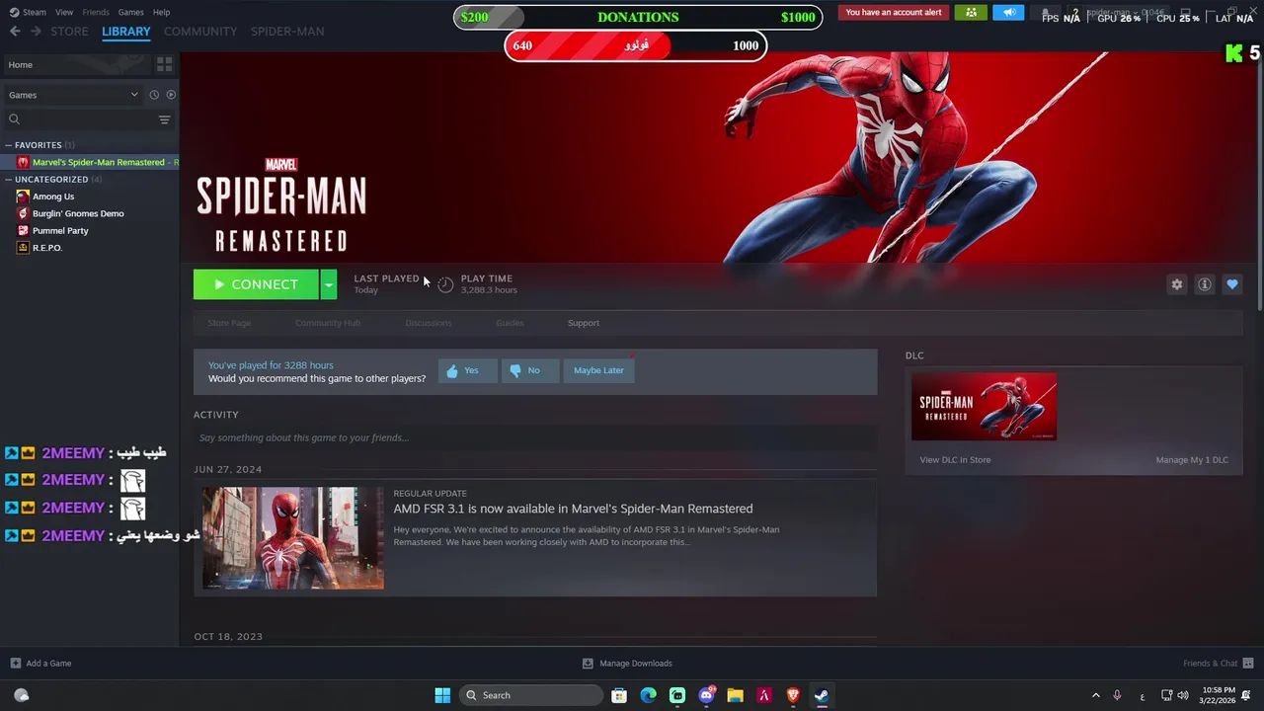Select Burglin' Gnomes Demo in library
Screen dimensions: 1264x711
click(x=78, y=213)
